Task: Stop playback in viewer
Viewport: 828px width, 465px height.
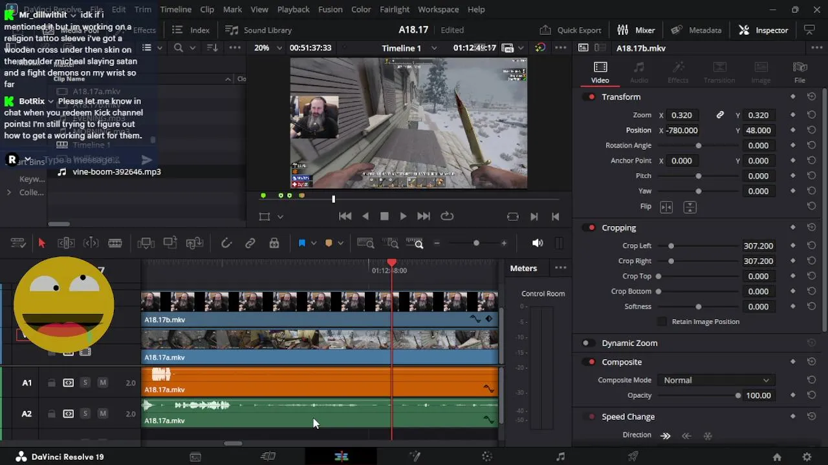Action: pos(384,216)
